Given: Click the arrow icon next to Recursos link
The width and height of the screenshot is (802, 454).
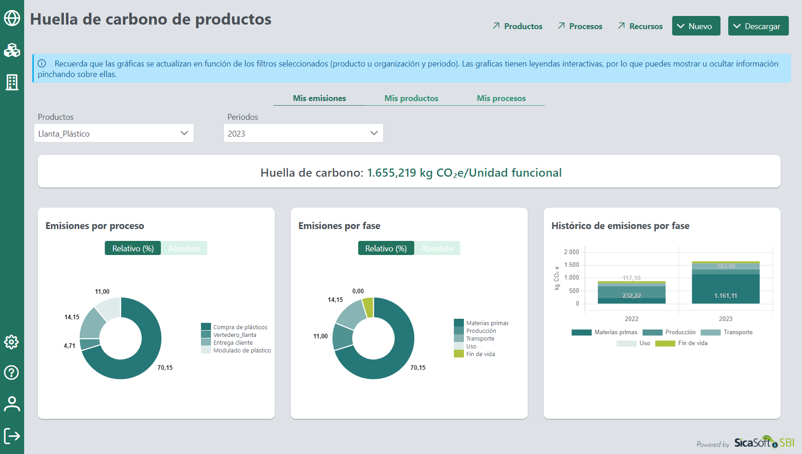Looking at the screenshot, I should [622, 26].
